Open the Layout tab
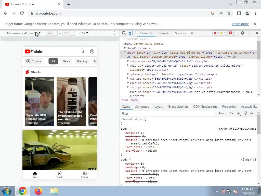 159,107
